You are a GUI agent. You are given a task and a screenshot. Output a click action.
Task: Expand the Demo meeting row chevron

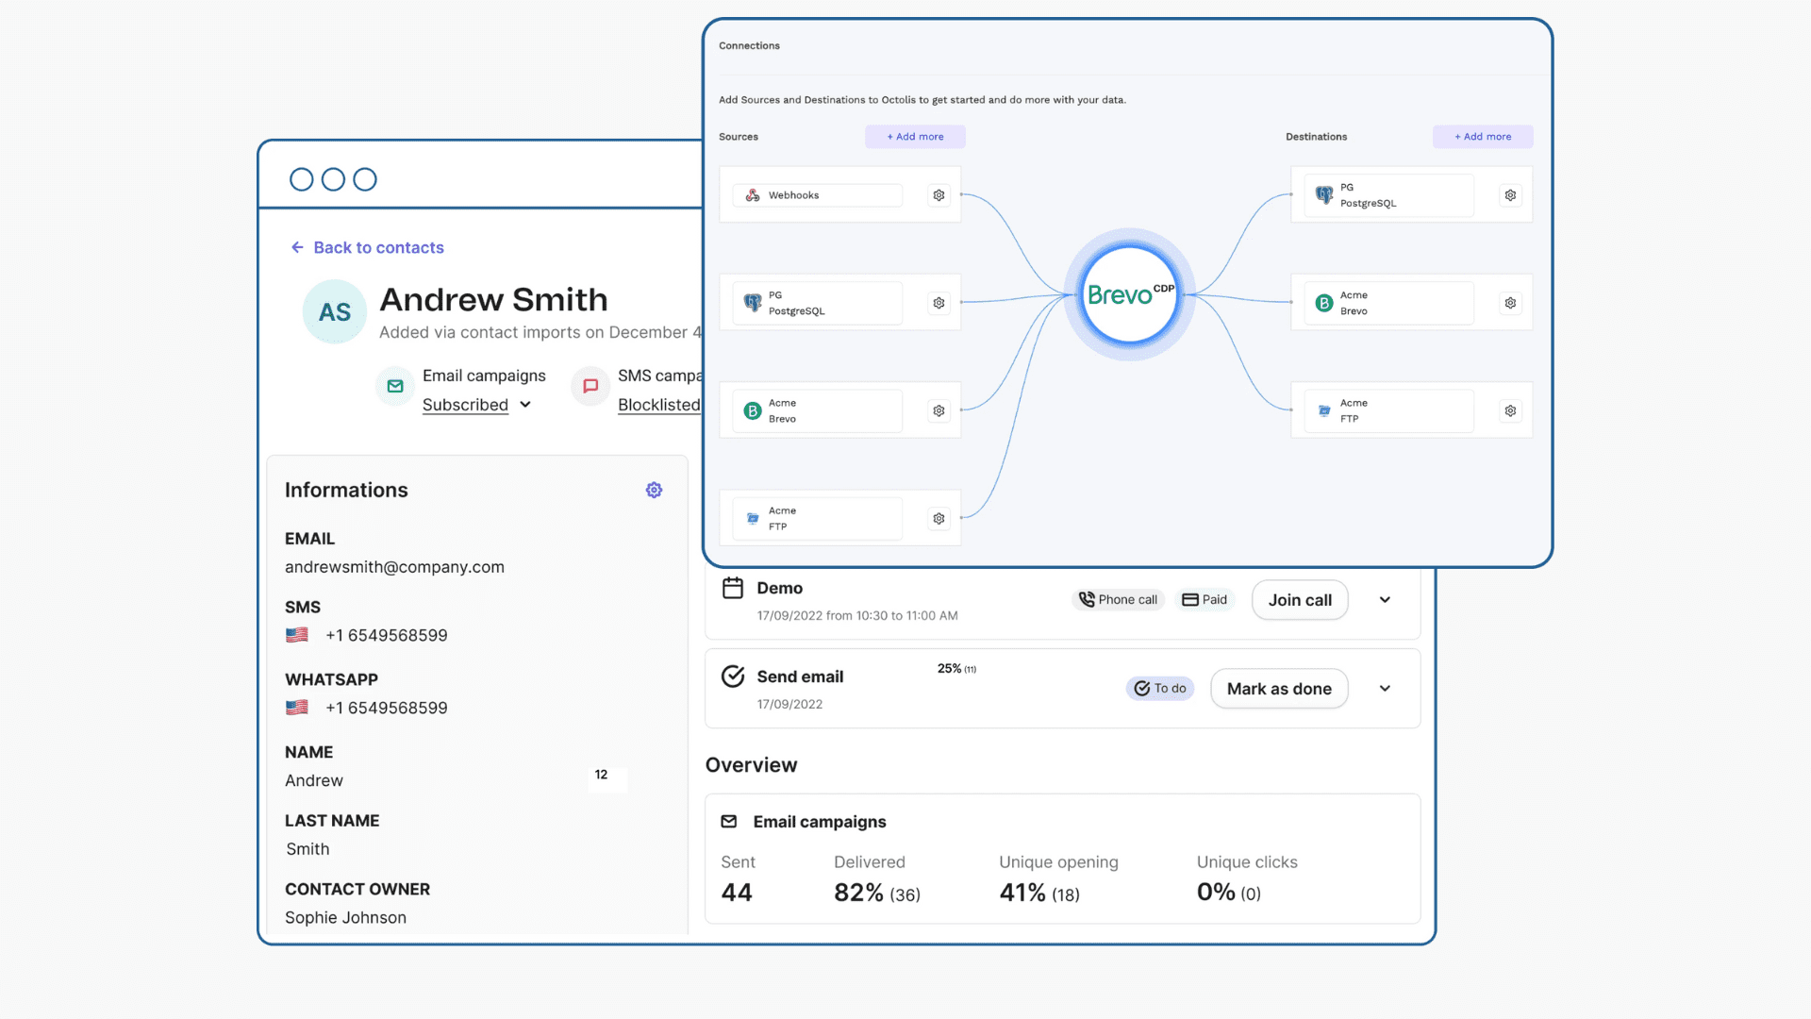(x=1385, y=600)
